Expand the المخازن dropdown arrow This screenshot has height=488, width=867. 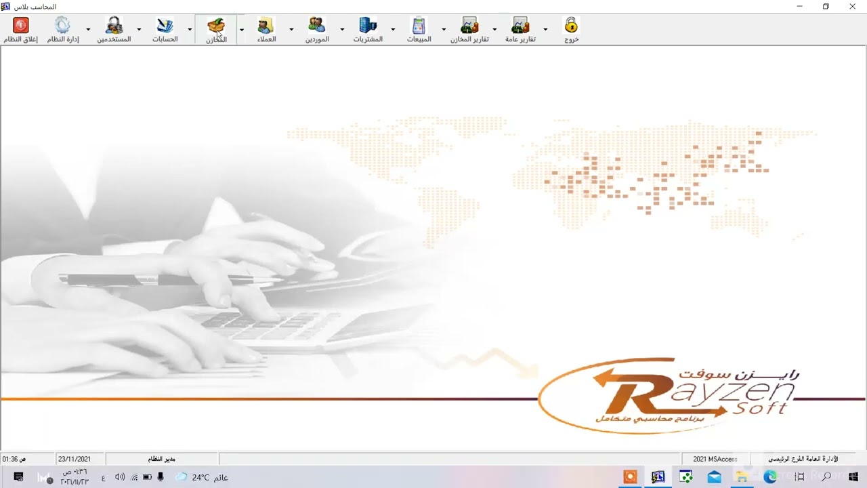tap(241, 30)
